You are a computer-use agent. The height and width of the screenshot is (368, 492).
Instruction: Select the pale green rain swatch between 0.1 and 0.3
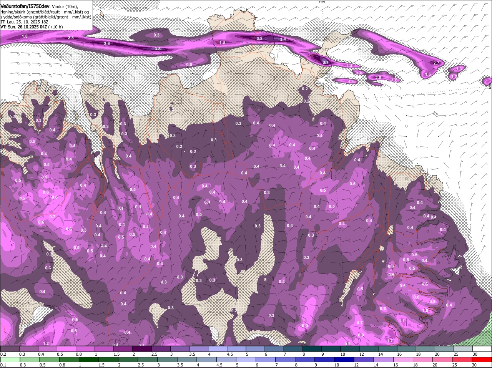[10, 360]
